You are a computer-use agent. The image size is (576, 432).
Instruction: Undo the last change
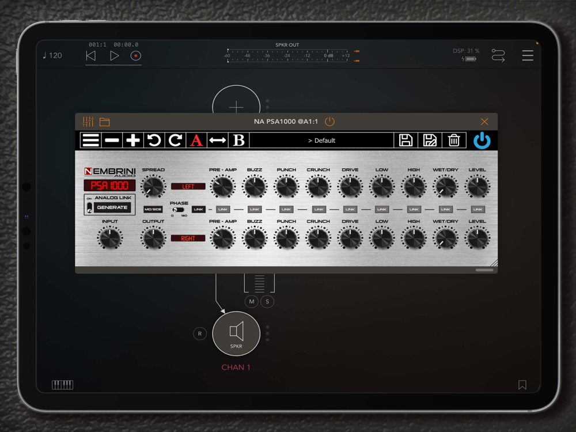154,141
